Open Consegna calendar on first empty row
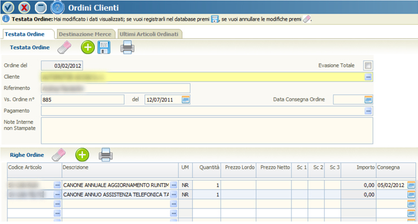This screenshot has width=418, height=224. pos(411,204)
